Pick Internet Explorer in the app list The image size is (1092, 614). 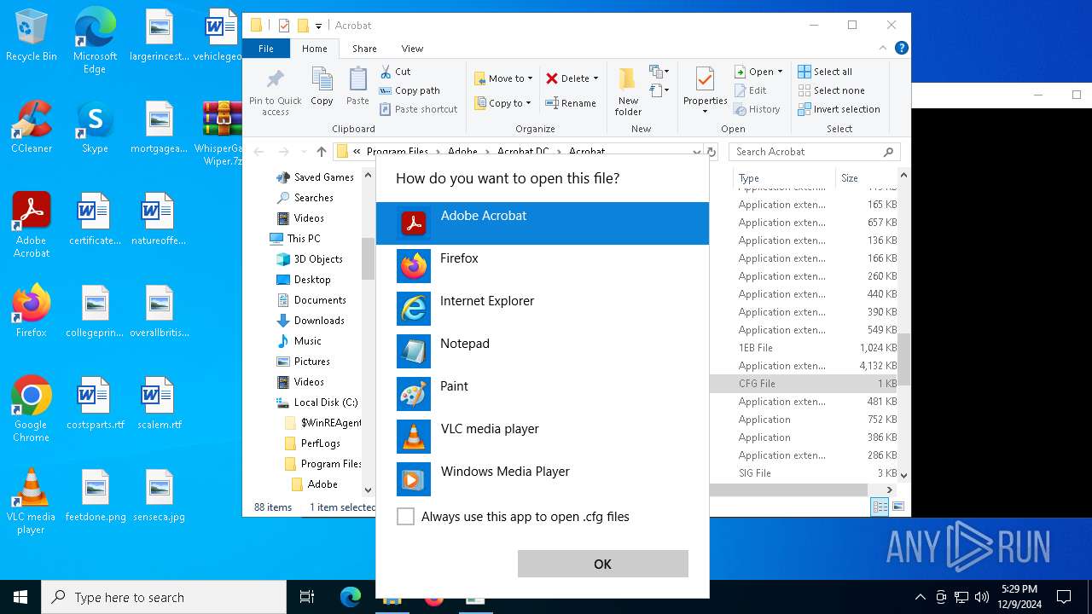click(542, 309)
